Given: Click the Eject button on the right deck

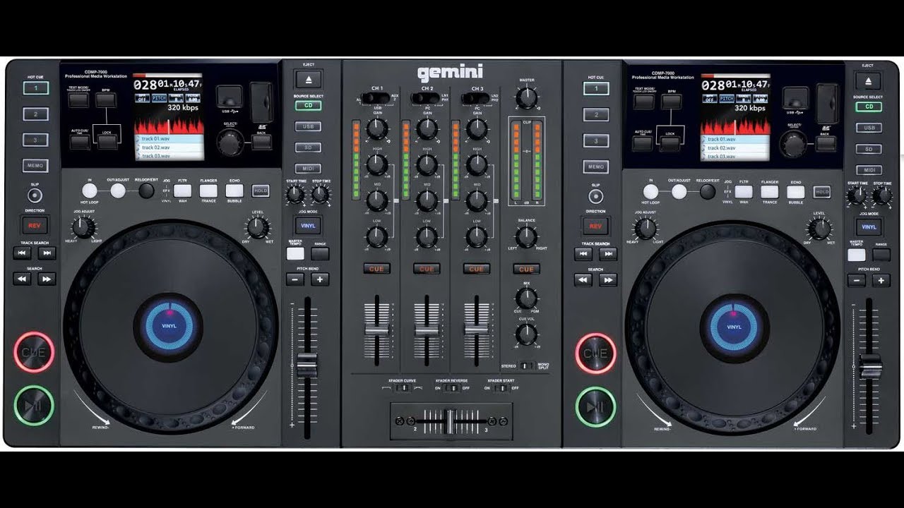Looking at the screenshot, I should click(x=869, y=80).
